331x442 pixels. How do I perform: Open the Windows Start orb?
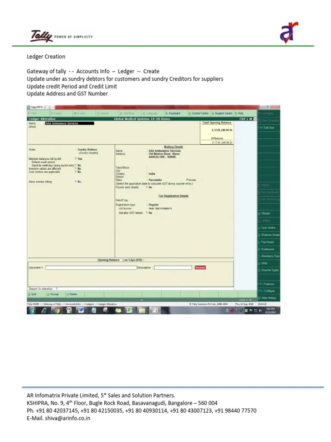tap(32, 310)
